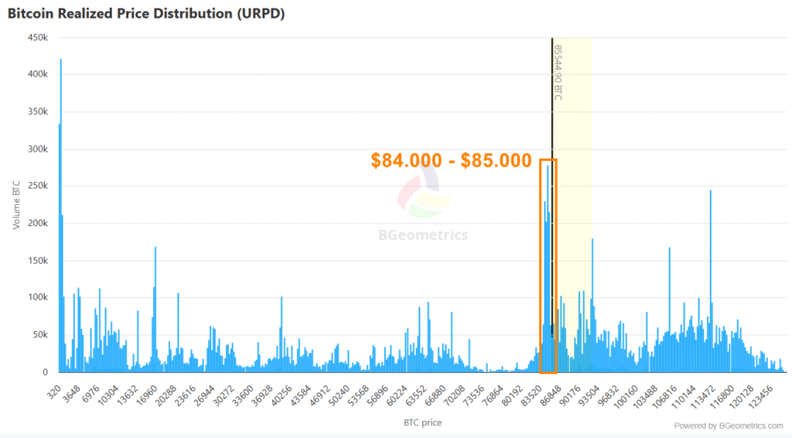Screen dimensions: 792x438
Task: Click the rotated 85544.90 BTC marker label
Action: 558,72
